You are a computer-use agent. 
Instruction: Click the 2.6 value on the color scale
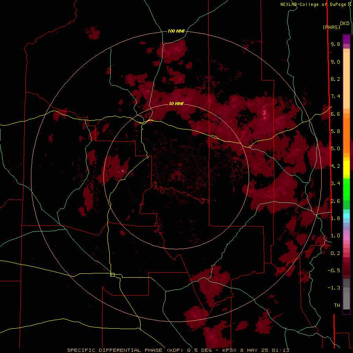[x=335, y=201]
